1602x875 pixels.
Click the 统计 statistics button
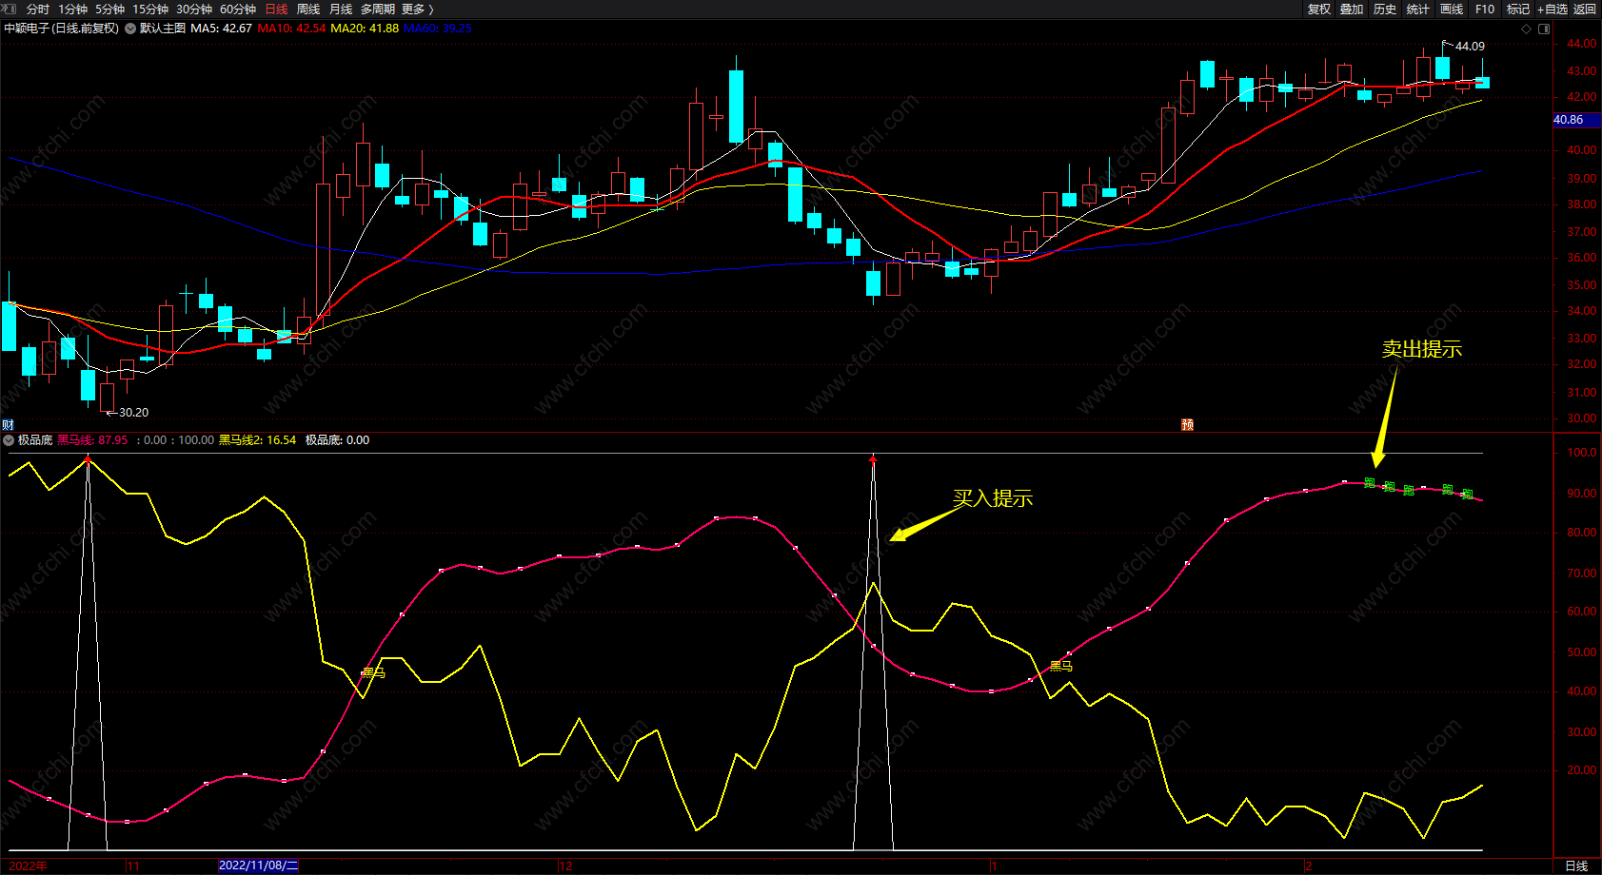[1418, 9]
